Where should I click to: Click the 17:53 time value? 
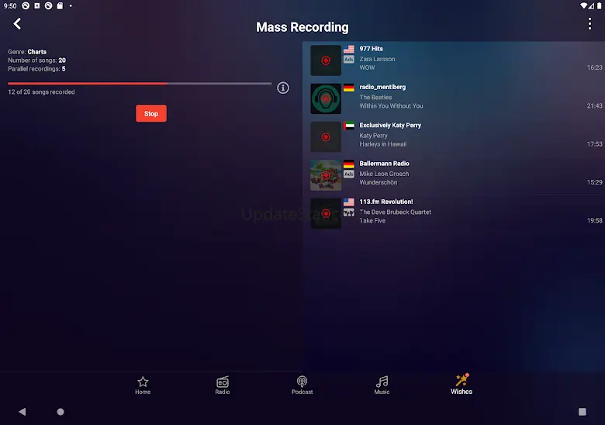(594, 143)
